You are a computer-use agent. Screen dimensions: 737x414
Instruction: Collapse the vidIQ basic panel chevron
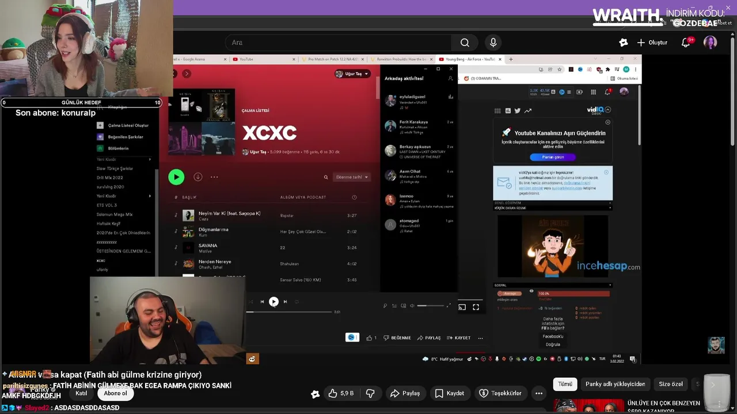pyautogui.click(x=607, y=109)
